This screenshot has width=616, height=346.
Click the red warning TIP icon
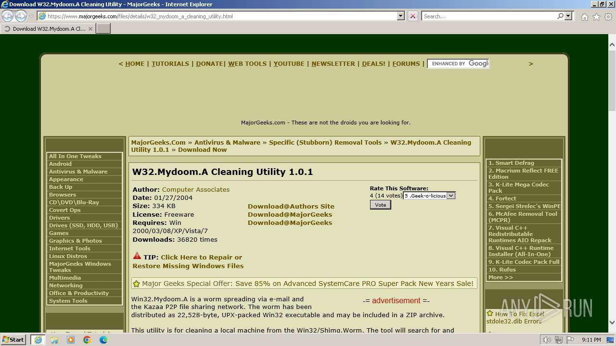pos(137,256)
